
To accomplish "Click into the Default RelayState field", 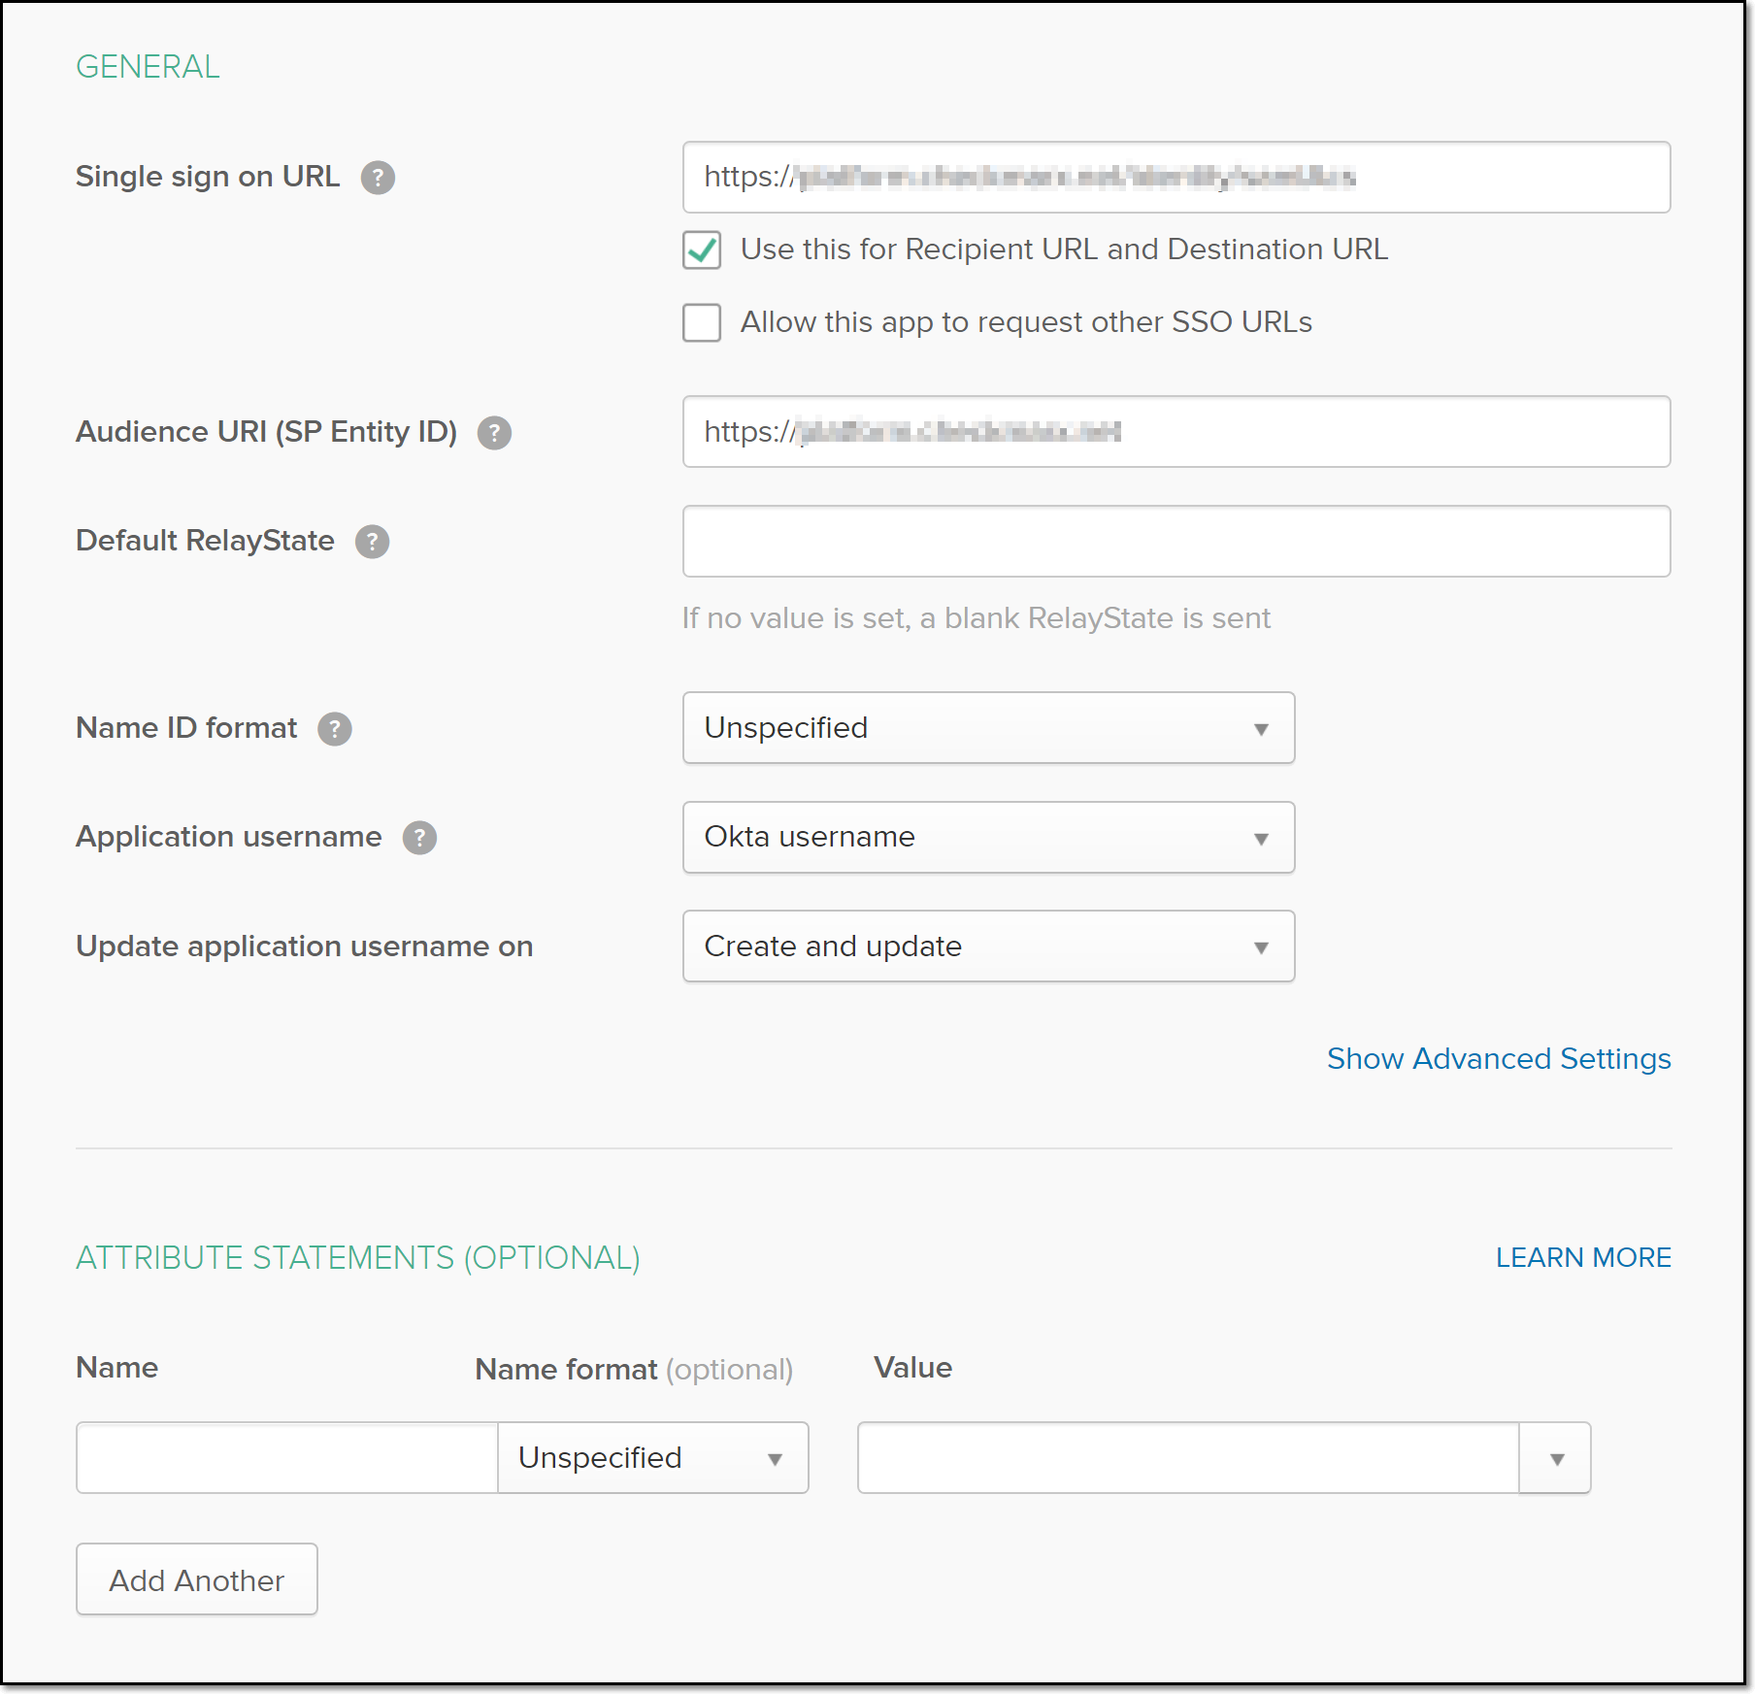I will [x=1176, y=542].
